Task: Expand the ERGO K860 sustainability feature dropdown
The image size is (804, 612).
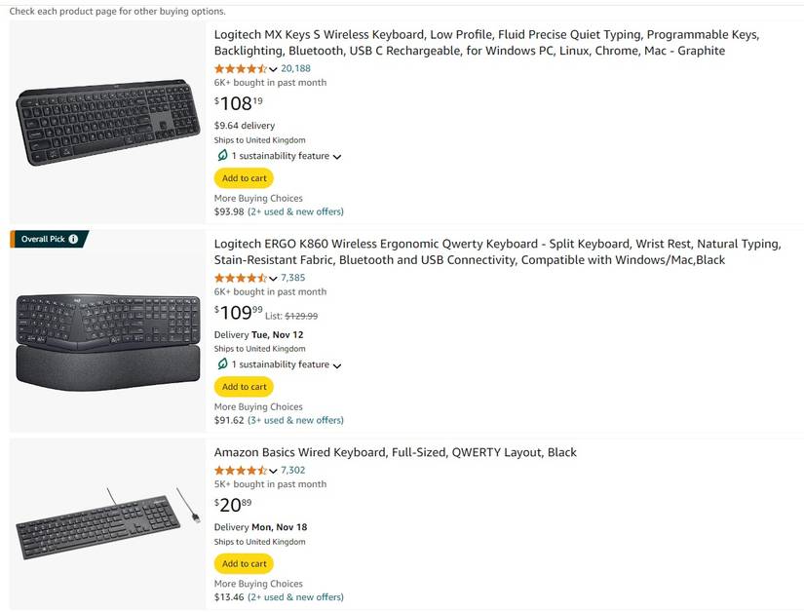Action: coord(337,365)
